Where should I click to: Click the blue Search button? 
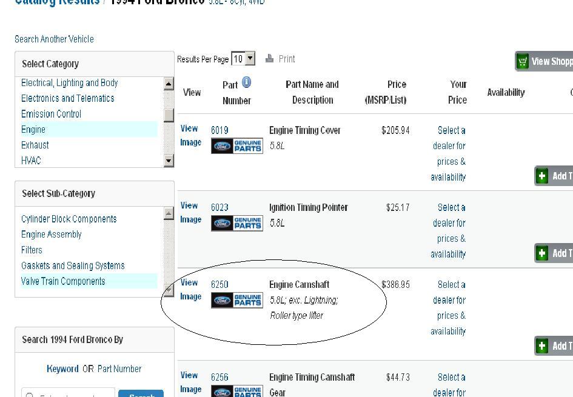[141, 394]
